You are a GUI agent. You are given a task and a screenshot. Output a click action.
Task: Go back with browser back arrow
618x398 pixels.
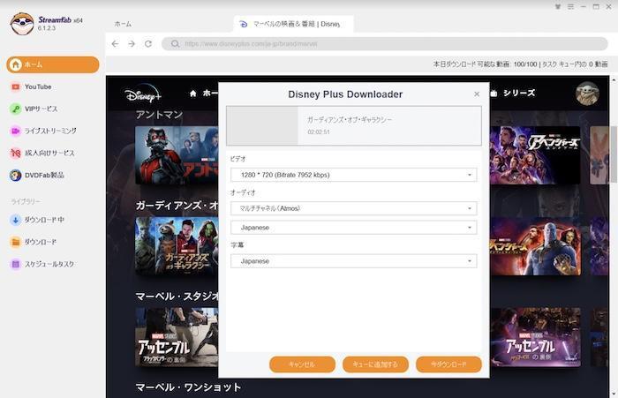(115, 44)
